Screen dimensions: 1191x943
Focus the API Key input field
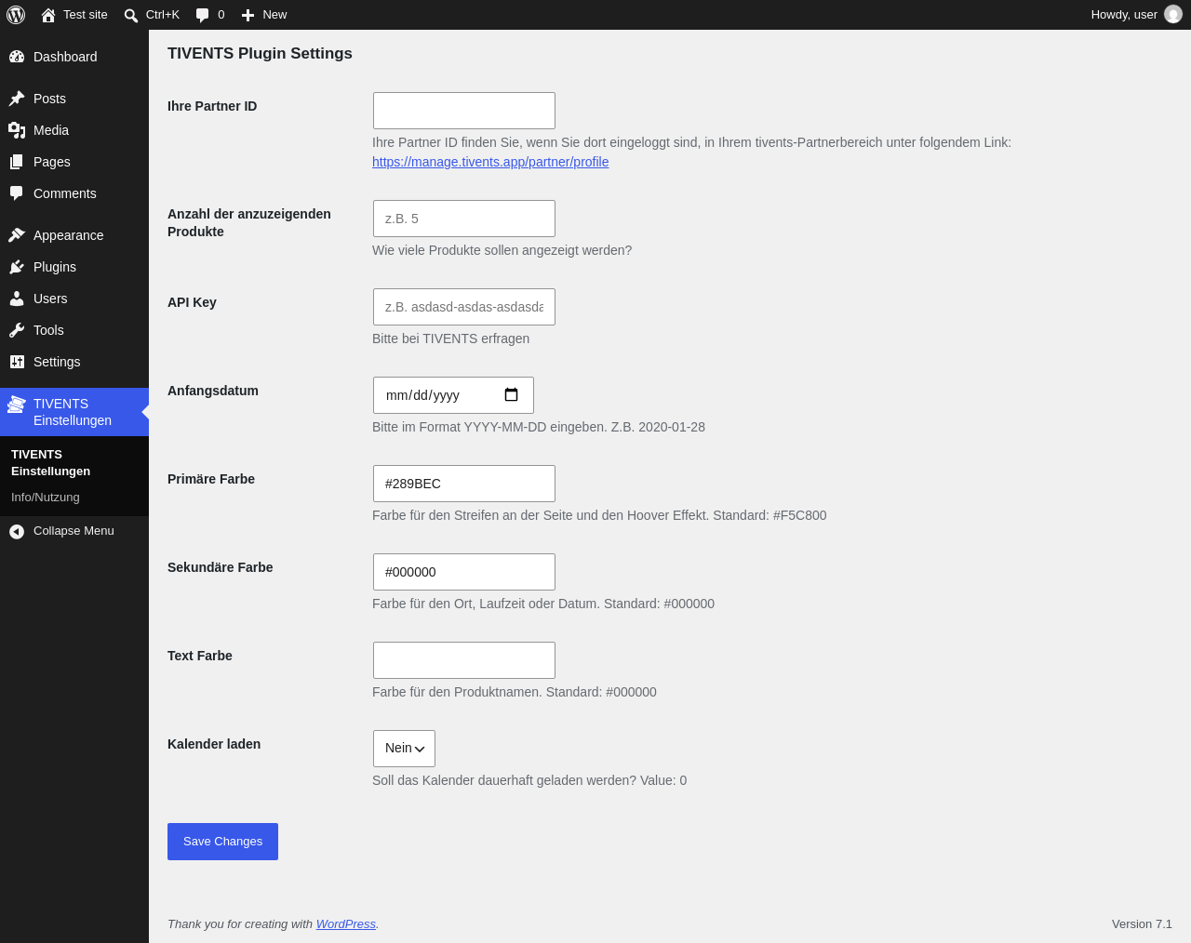pyautogui.click(x=464, y=307)
